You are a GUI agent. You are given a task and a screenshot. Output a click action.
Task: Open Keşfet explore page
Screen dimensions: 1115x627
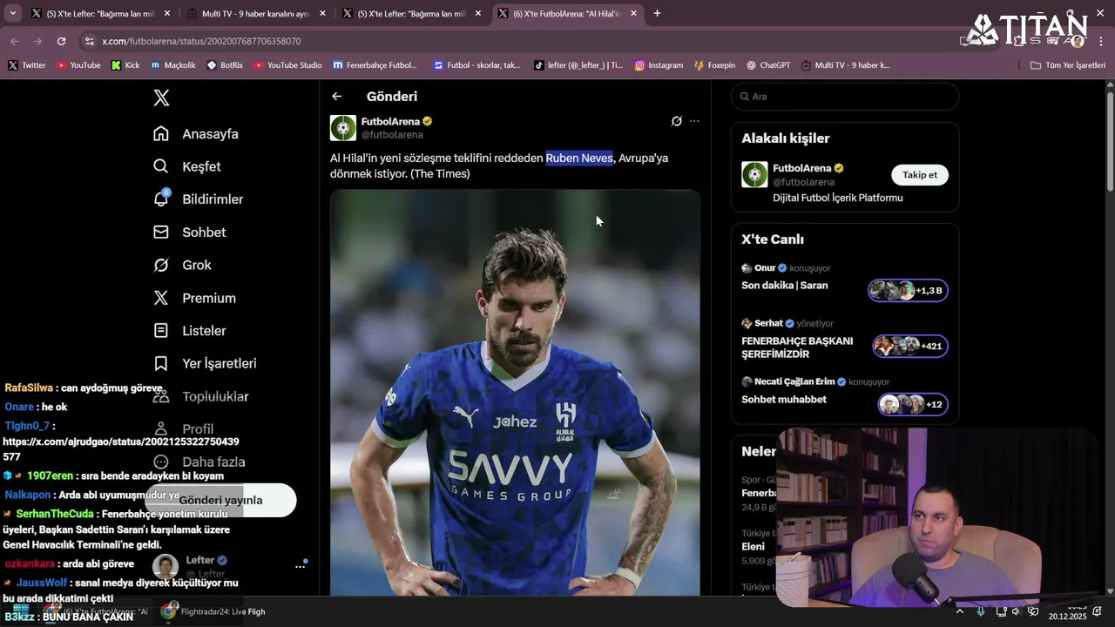pyautogui.click(x=186, y=166)
